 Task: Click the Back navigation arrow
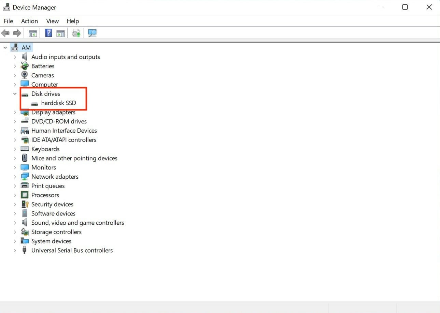(x=5, y=33)
